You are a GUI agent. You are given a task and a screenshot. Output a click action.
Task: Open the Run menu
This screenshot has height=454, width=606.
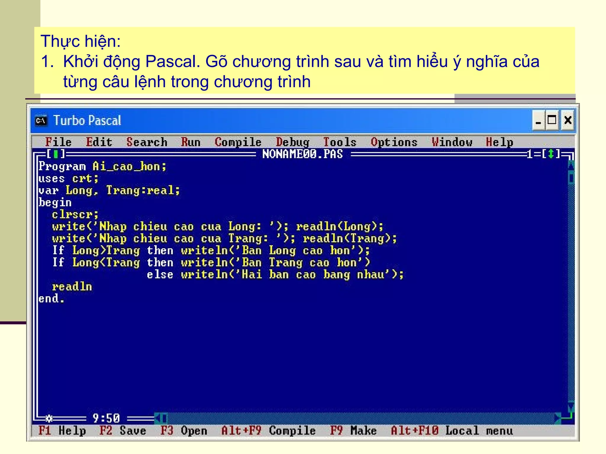[191, 142]
